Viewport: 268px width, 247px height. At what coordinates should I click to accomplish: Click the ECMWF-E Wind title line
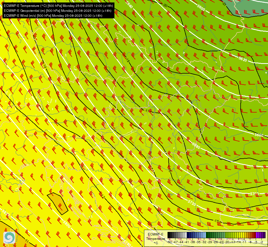53,16
